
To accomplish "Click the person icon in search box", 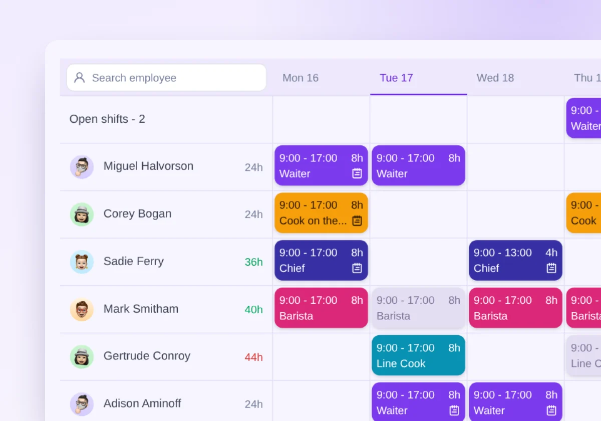I will pyautogui.click(x=79, y=78).
